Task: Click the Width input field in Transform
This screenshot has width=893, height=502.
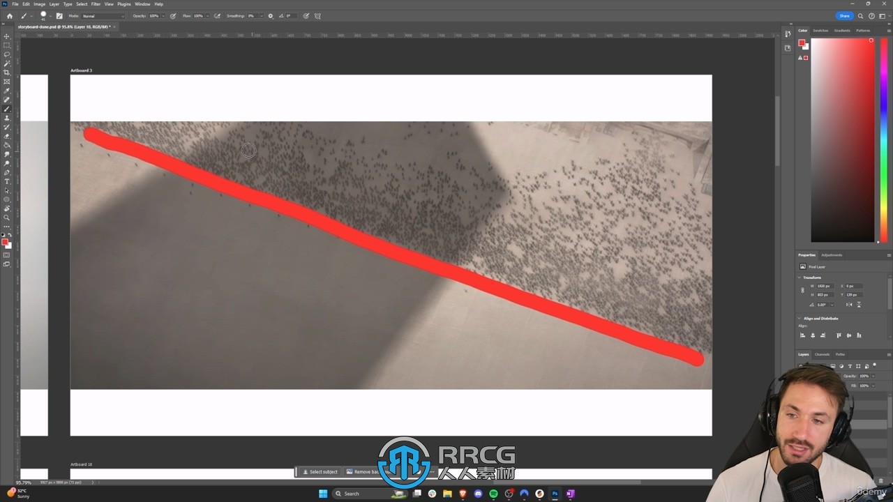Action: pyautogui.click(x=827, y=286)
